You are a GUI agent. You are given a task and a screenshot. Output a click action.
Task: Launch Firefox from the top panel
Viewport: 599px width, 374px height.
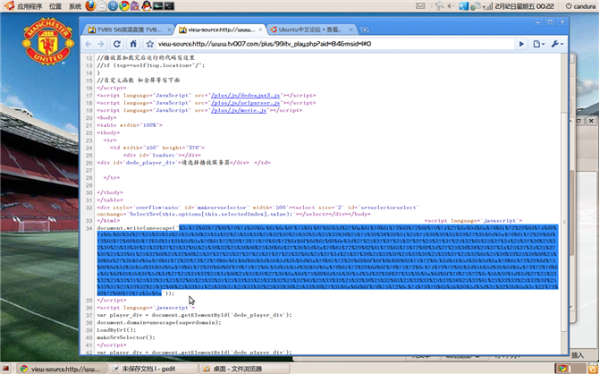[x=90, y=5]
